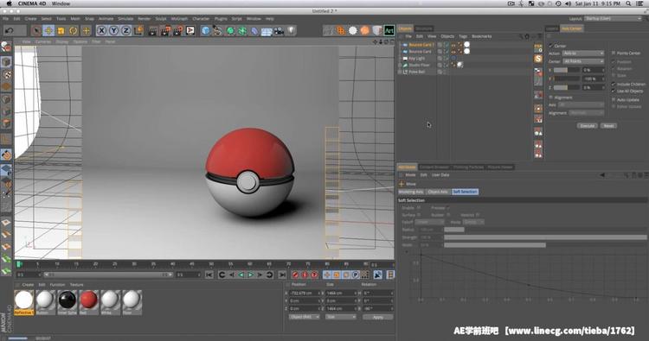Open the Objects menu in Object Manager
The width and height of the screenshot is (649, 341).
pyautogui.click(x=447, y=36)
